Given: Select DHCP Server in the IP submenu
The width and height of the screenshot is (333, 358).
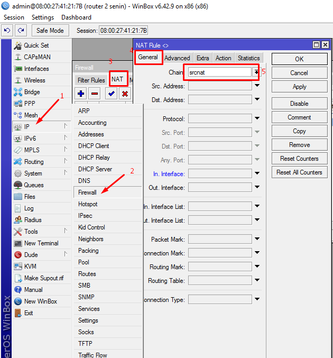Looking at the screenshot, I should pos(108,169).
